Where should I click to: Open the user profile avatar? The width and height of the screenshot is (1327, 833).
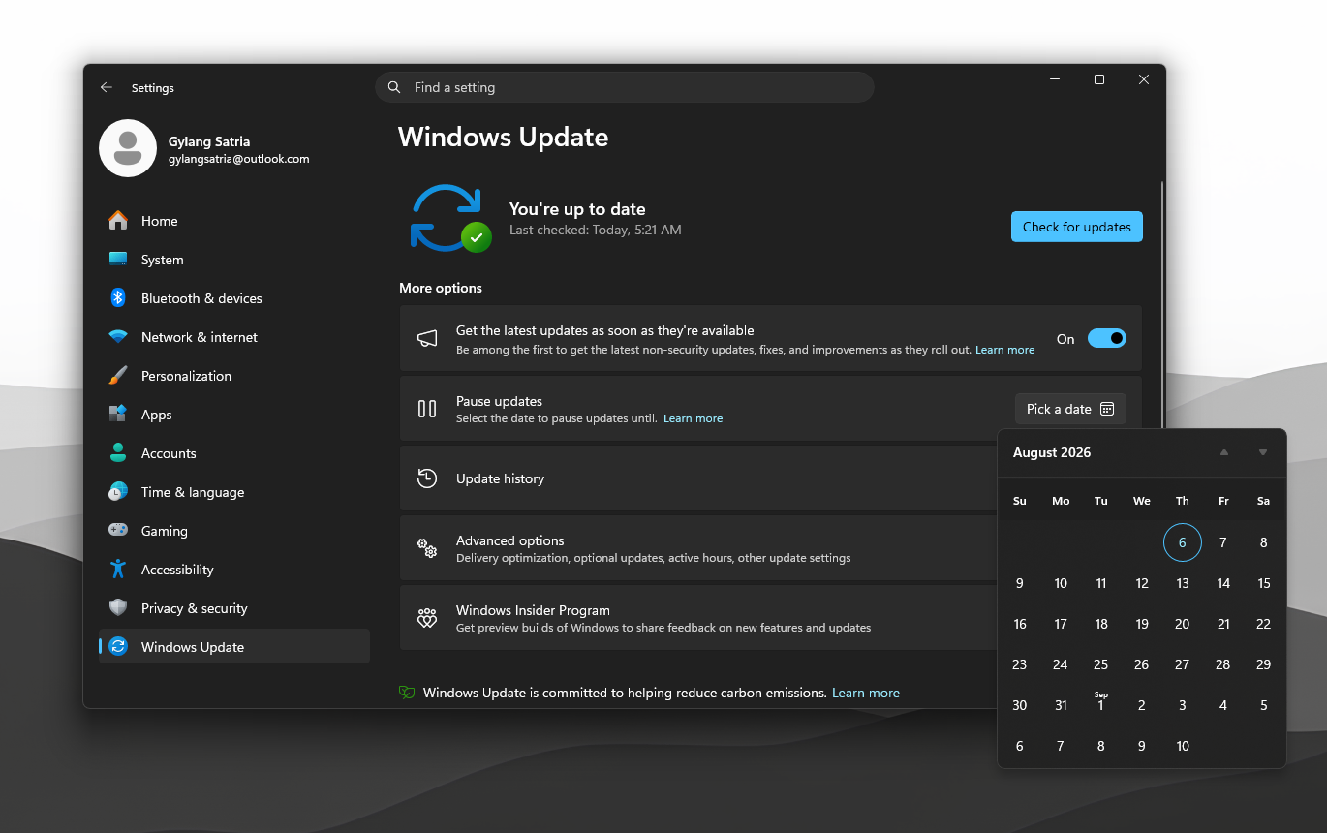[x=128, y=148]
